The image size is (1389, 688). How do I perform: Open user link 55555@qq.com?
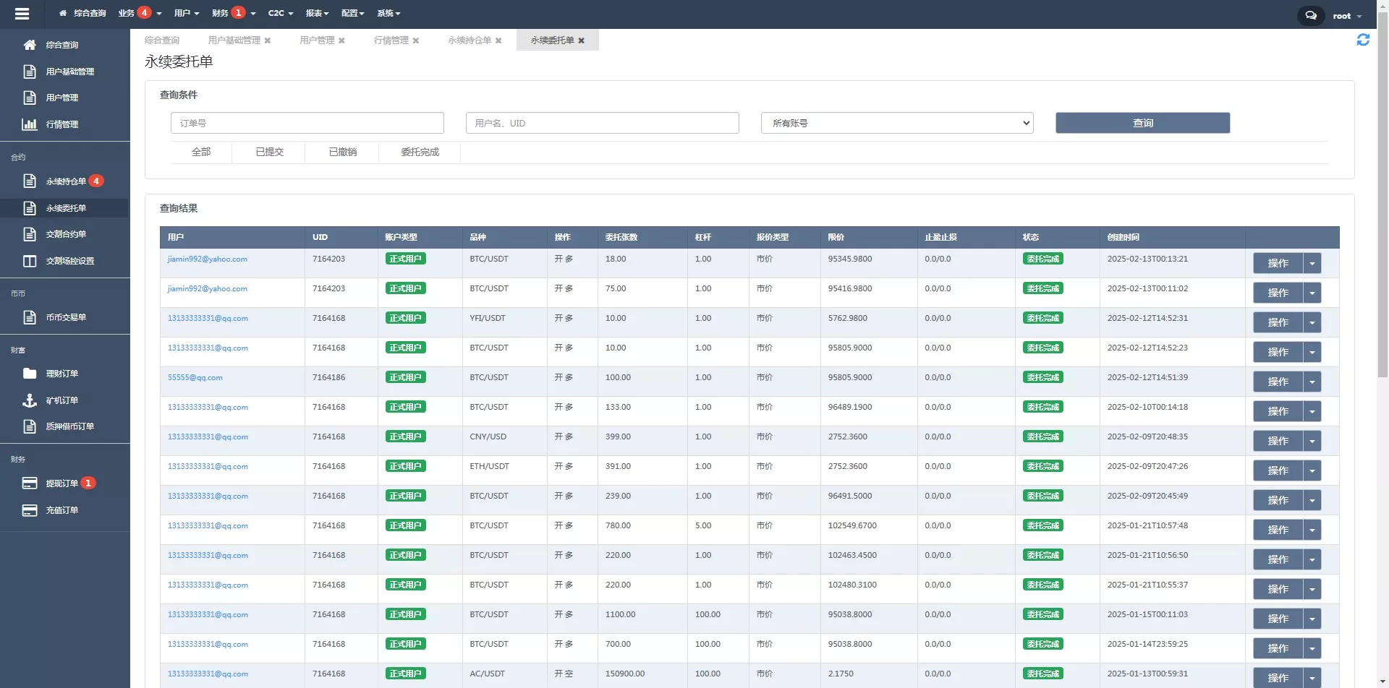pyautogui.click(x=195, y=378)
